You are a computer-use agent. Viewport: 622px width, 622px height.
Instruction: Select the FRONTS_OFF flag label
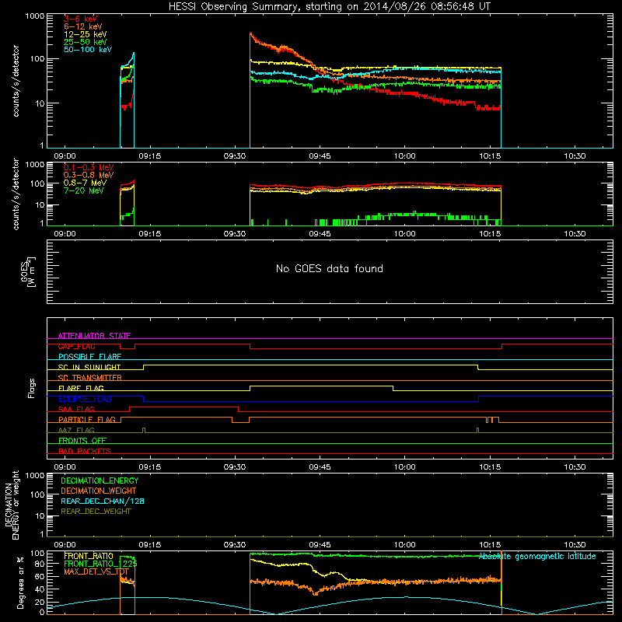click(82, 441)
